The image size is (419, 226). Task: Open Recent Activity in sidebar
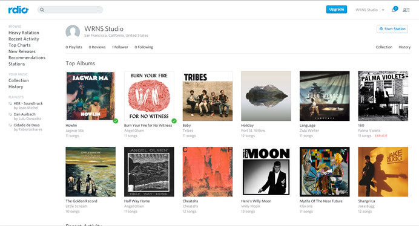[x=24, y=39]
